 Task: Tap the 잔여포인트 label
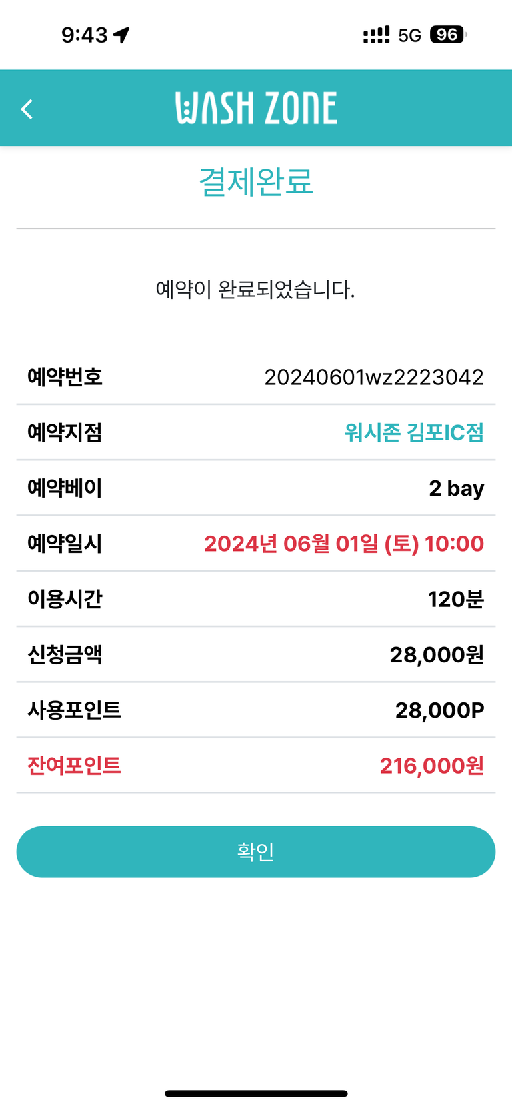pos(74,766)
